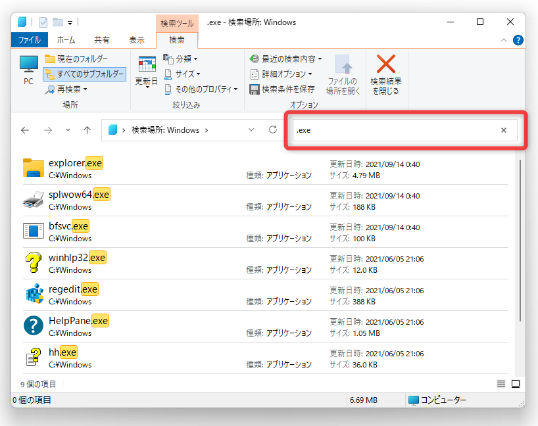Screen dimensions: 538x426
Task: Click the 9 個の項目 item count
Action: (x=37, y=384)
